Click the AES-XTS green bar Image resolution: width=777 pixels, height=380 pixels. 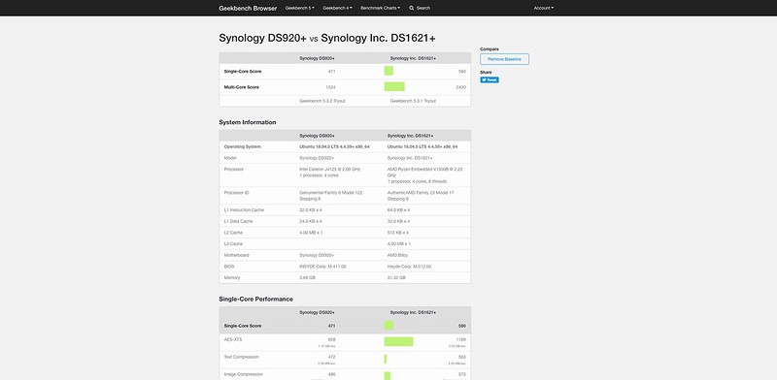click(398, 341)
